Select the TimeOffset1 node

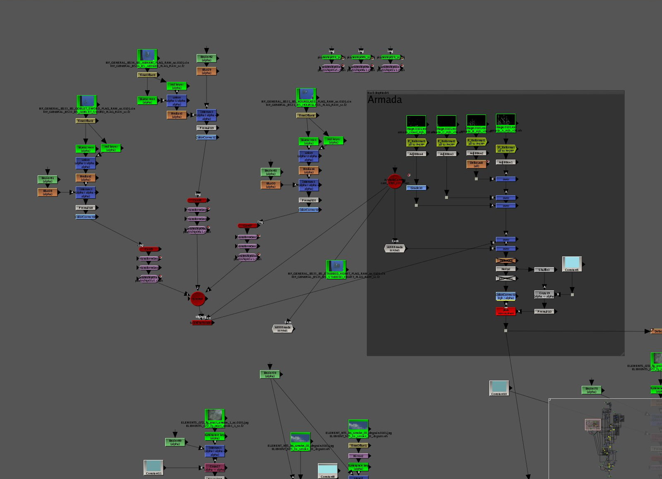tap(359, 445)
